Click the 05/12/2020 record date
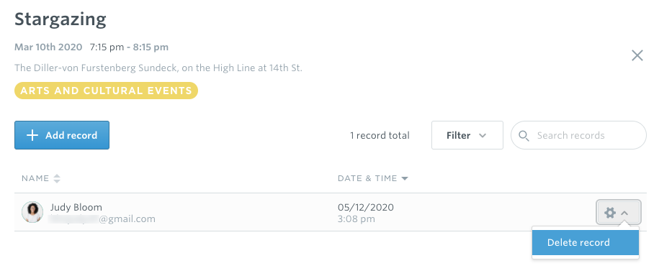The width and height of the screenshot is (659, 276). [x=366, y=207]
